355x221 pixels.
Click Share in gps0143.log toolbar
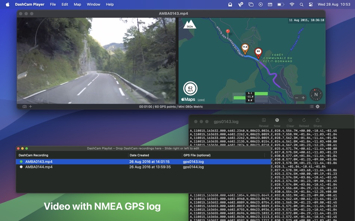click(x=317, y=123)
